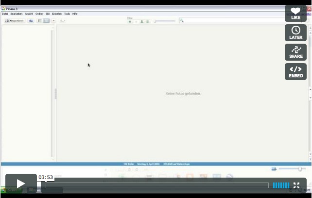Add video to Watch Later
This screenshot has width=312, height=198.
(x=295, y=33)
